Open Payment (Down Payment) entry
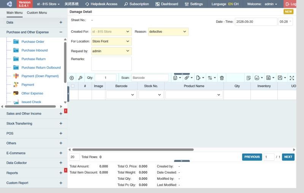 click(x=40, y=76)
